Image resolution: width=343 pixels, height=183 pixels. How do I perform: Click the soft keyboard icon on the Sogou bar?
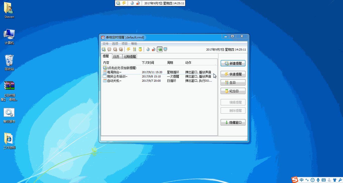[x=324, y=180]
